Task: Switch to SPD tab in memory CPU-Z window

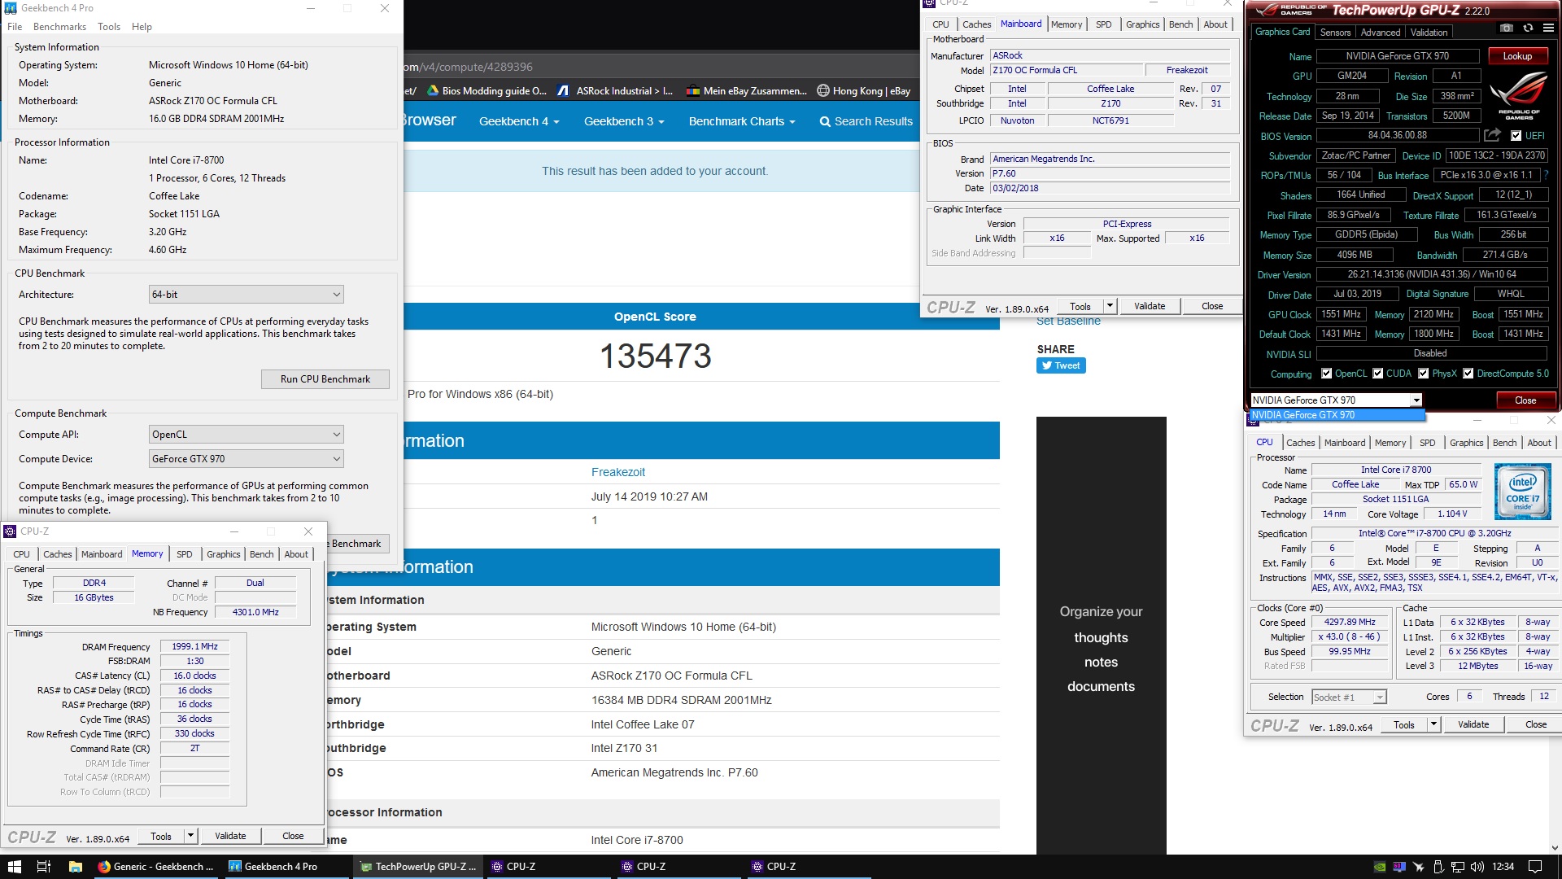Action: (x=185, y=554)
